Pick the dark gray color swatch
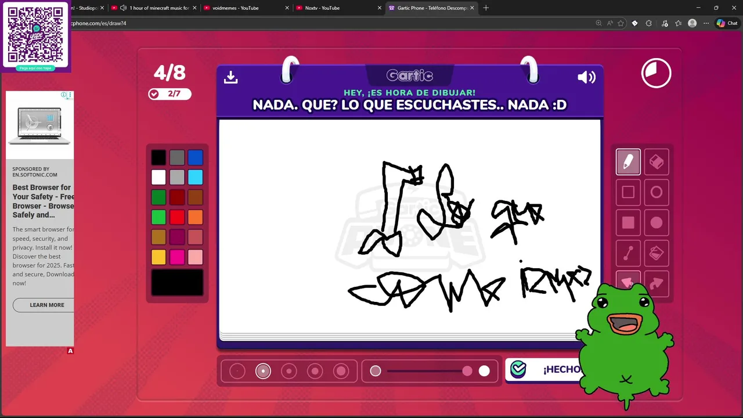The width and height of the screenshot is (743, 418). click(177, 157)
